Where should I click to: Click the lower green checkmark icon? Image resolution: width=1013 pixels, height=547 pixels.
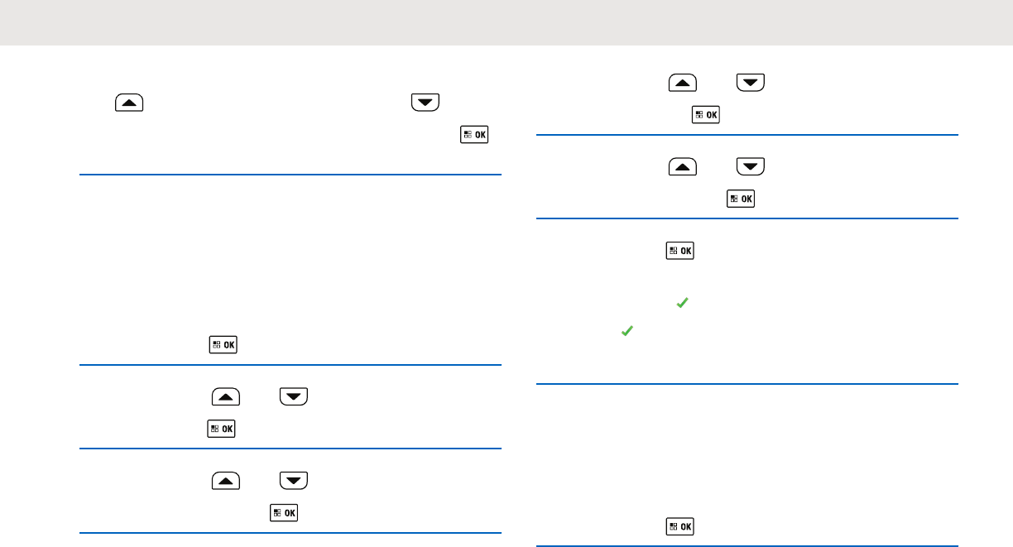tap(627, 330)
